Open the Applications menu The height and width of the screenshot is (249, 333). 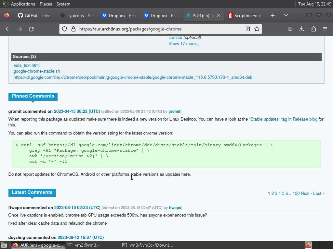23,4
